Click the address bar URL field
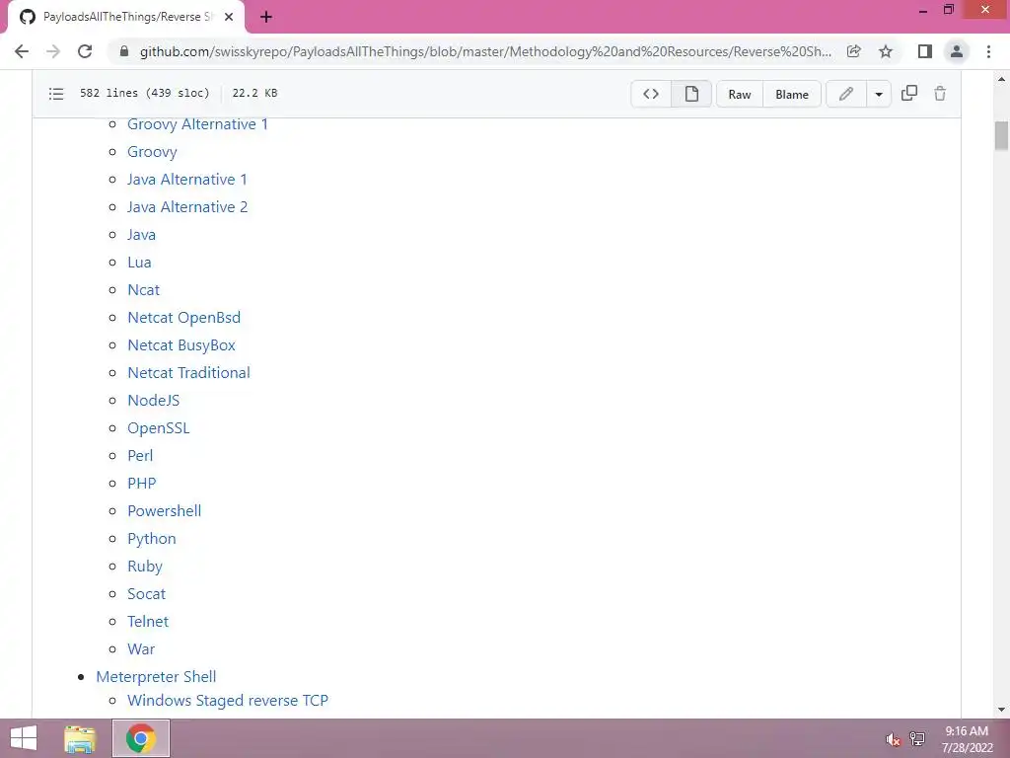Screen dimensions: 1010x758 tap(485, 51)
